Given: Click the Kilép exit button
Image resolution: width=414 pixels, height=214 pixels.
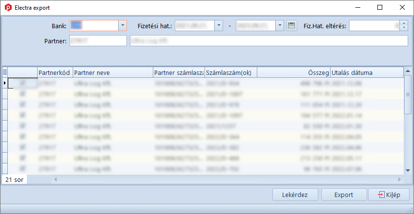Looking at the screenshot, I should click(389, 195).
